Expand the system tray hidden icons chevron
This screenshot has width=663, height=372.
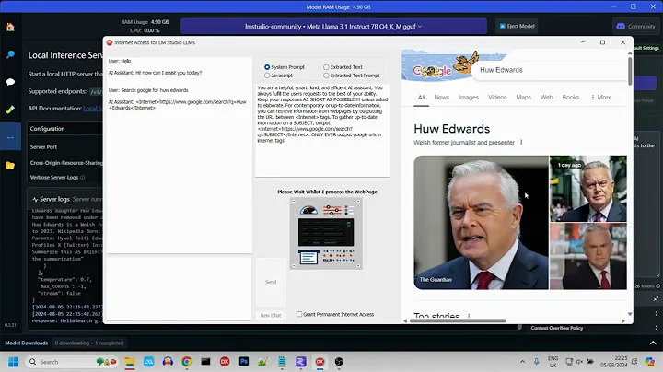[x=523, y=362]
